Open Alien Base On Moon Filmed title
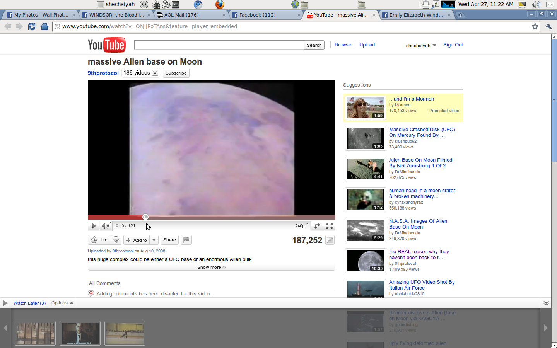Screen dimensions: 557x348 click(420, 163)
